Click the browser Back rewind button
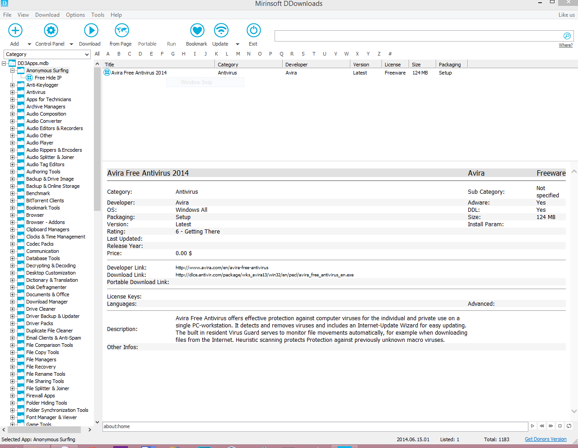Viewport: 578px width, 448px height. [542, 426]
